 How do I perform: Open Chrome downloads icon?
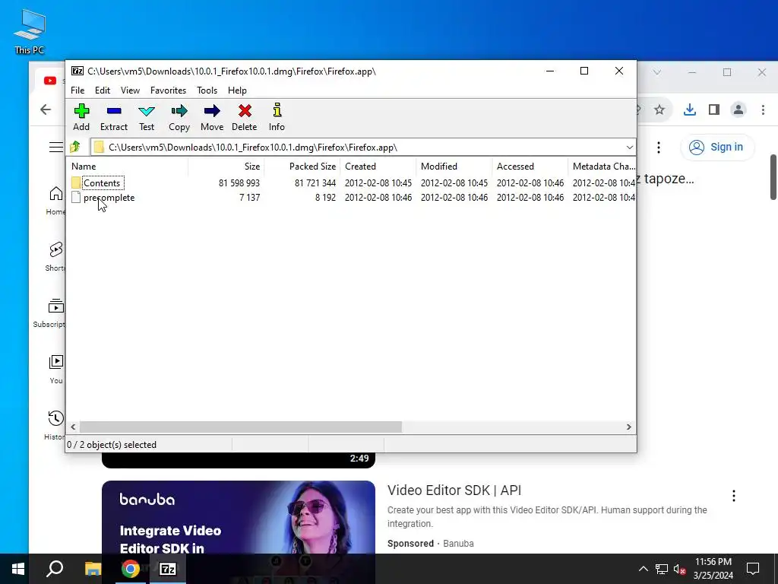coord(690,109)
